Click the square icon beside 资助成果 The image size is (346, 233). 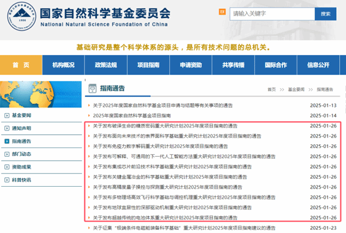[7, 167]
